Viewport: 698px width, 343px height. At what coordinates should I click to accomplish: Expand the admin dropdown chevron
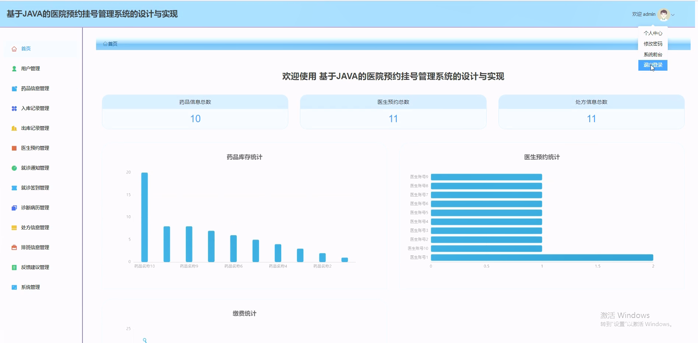pyautogui.click(x=673, y=15)
